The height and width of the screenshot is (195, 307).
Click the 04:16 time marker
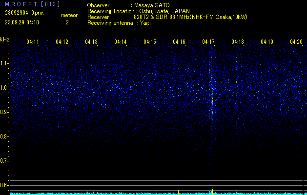coord(179,42)
